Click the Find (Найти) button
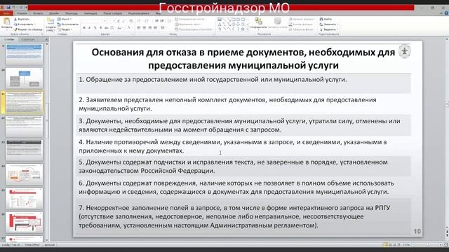 pos(326,19)
